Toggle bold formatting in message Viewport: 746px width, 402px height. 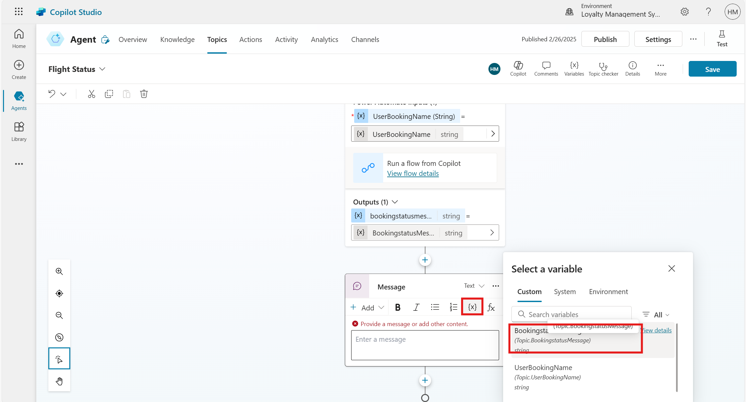click(397, 307)
